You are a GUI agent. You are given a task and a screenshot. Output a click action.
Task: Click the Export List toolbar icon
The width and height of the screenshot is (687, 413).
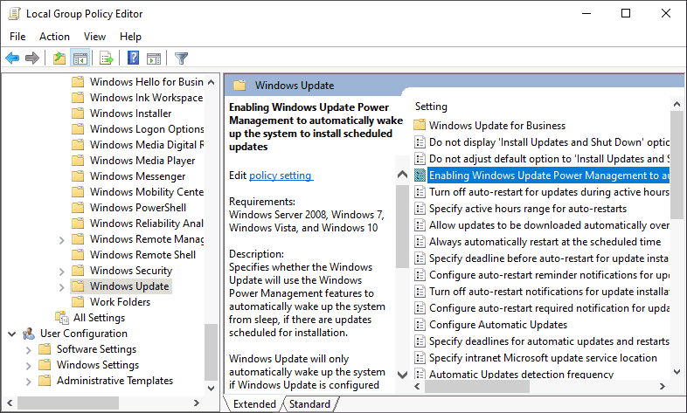pyautogui.click(x=107, y=58)
